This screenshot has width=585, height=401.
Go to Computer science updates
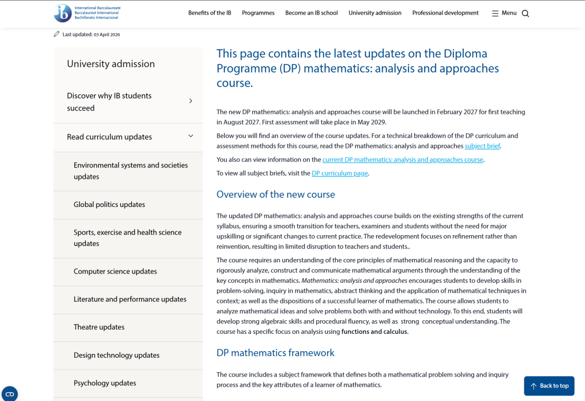click(x=128, y=271)
